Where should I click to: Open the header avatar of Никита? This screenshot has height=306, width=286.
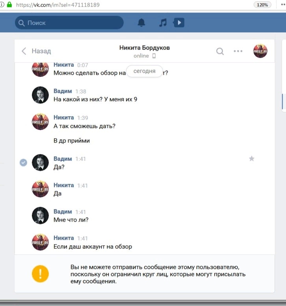(x=260, y=51)
